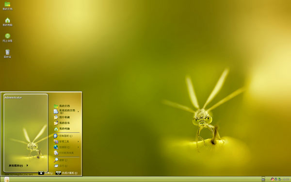
Task: Open the Recycle Bin desktop icon
Action: (x=7, y=52)
